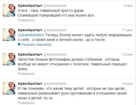Expand the tweet about Навальный просто дурак
Image resolution: width=136 pixels, height=105 pixels.
[x=26, y=20]
